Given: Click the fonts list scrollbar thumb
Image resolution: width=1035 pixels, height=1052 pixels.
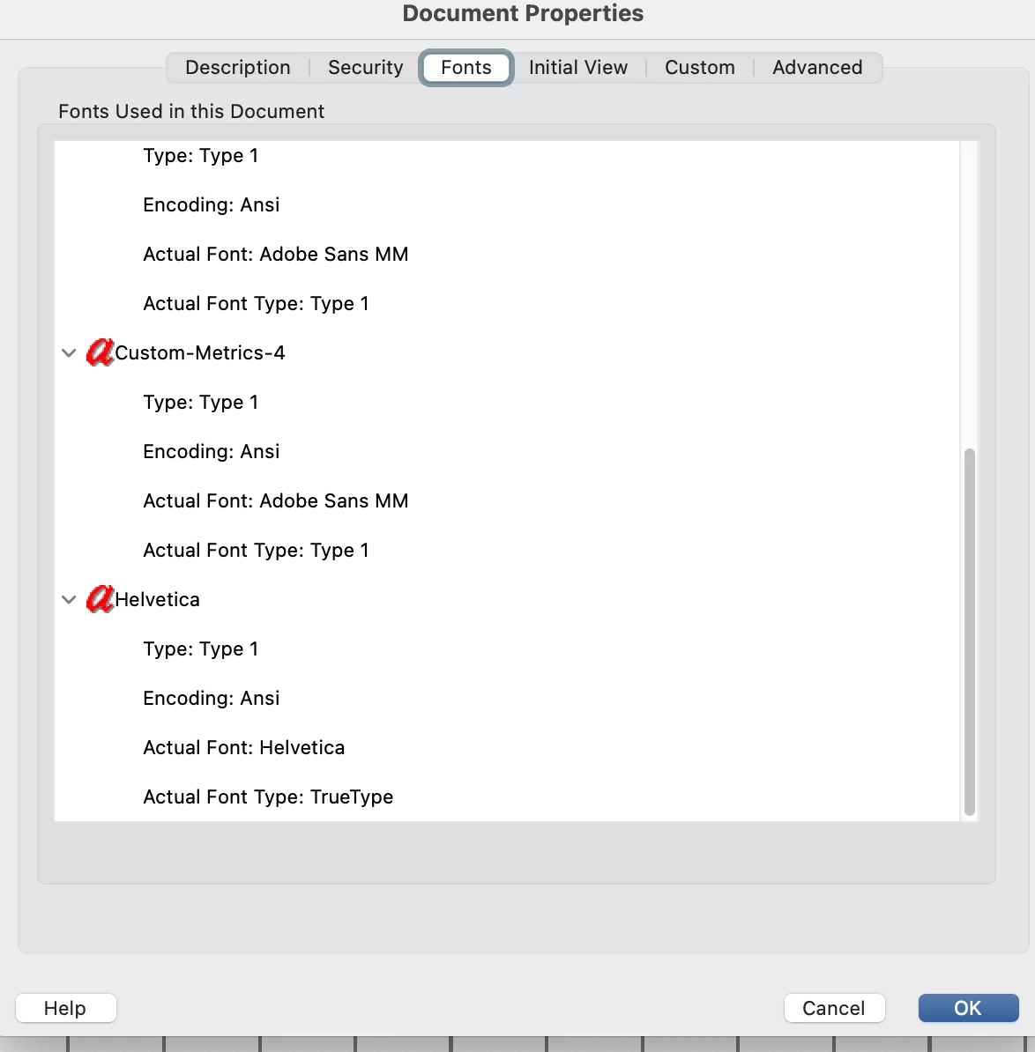Looking at the screenshot, I should (969, 632).
